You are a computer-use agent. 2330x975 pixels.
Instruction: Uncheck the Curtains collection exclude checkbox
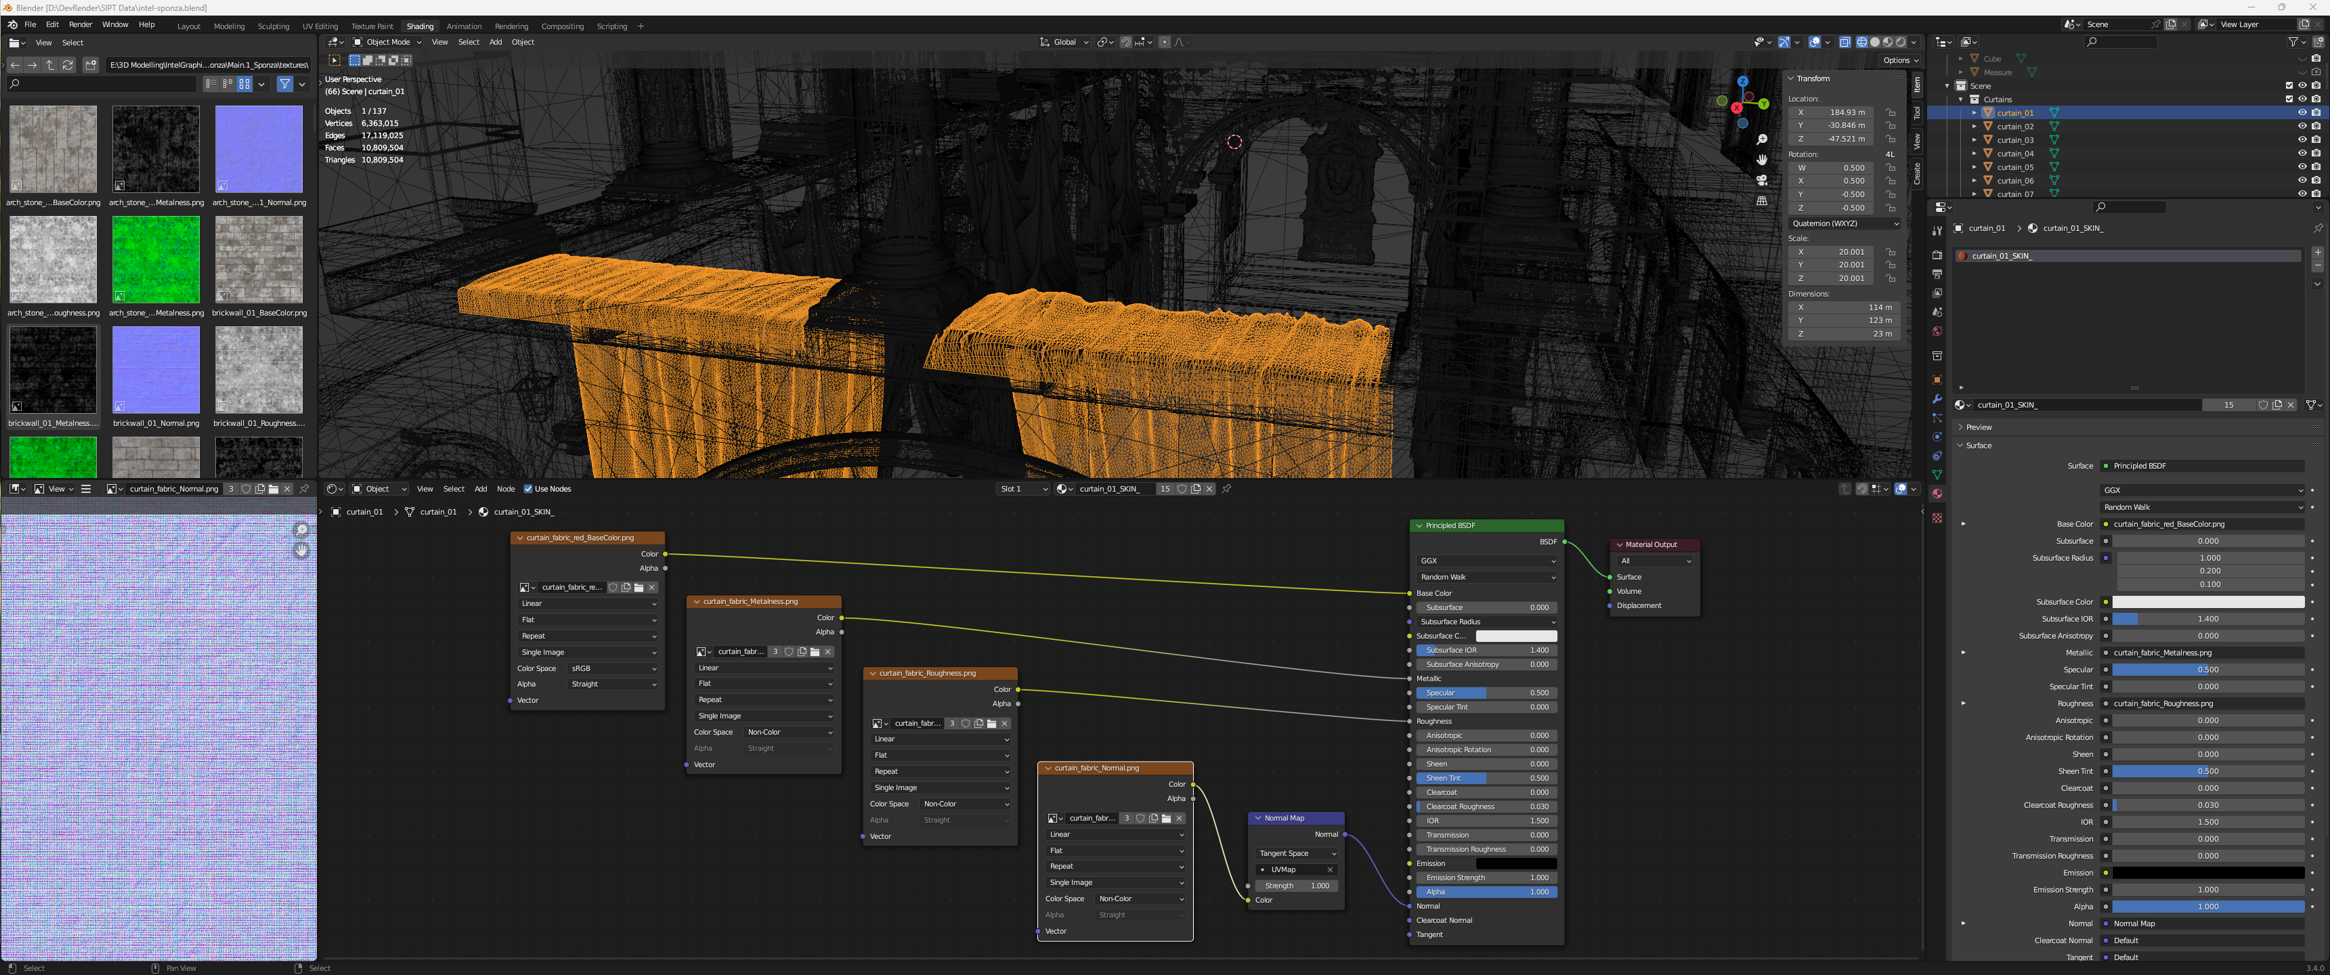coord(2289,100)
